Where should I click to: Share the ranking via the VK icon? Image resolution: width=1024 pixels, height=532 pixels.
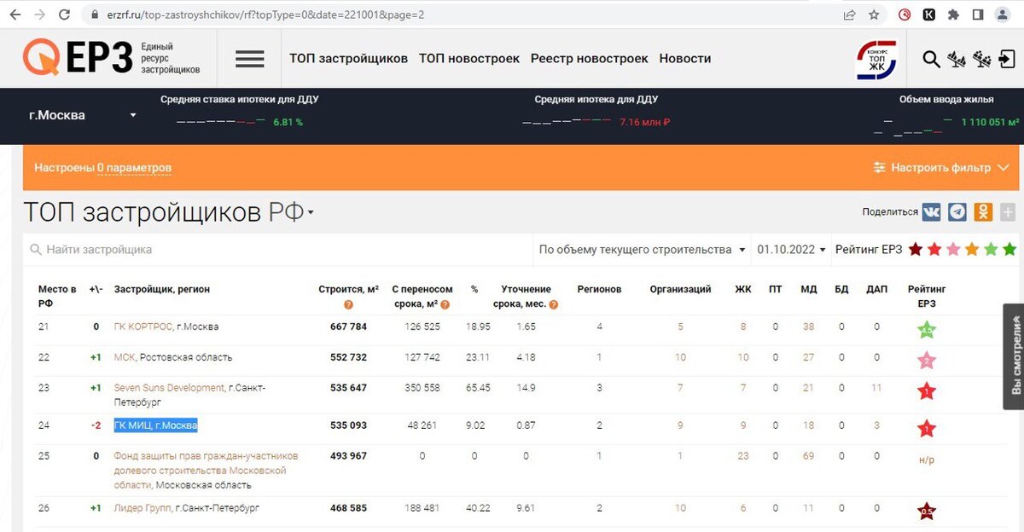coord(931,211)
